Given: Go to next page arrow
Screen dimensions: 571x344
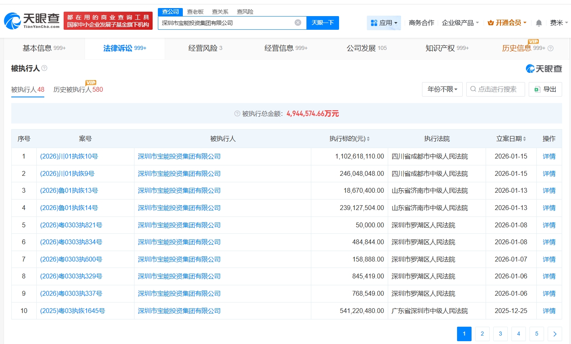Looking at the screenshot, I should [554, 334].
